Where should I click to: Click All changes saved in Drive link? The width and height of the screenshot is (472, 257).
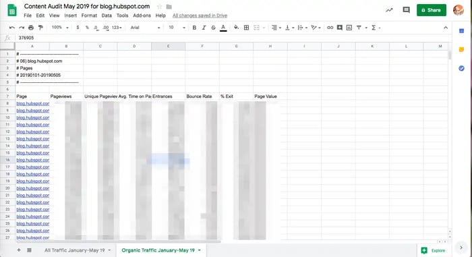(200, 16)
